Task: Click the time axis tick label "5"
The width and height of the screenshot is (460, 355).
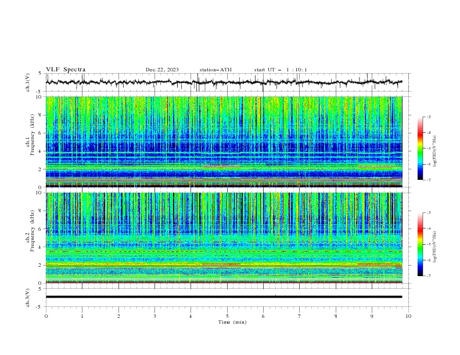Action: pos(227,316)
